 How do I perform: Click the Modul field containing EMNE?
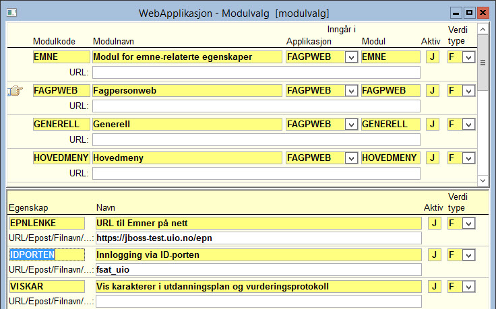(391, 57)
